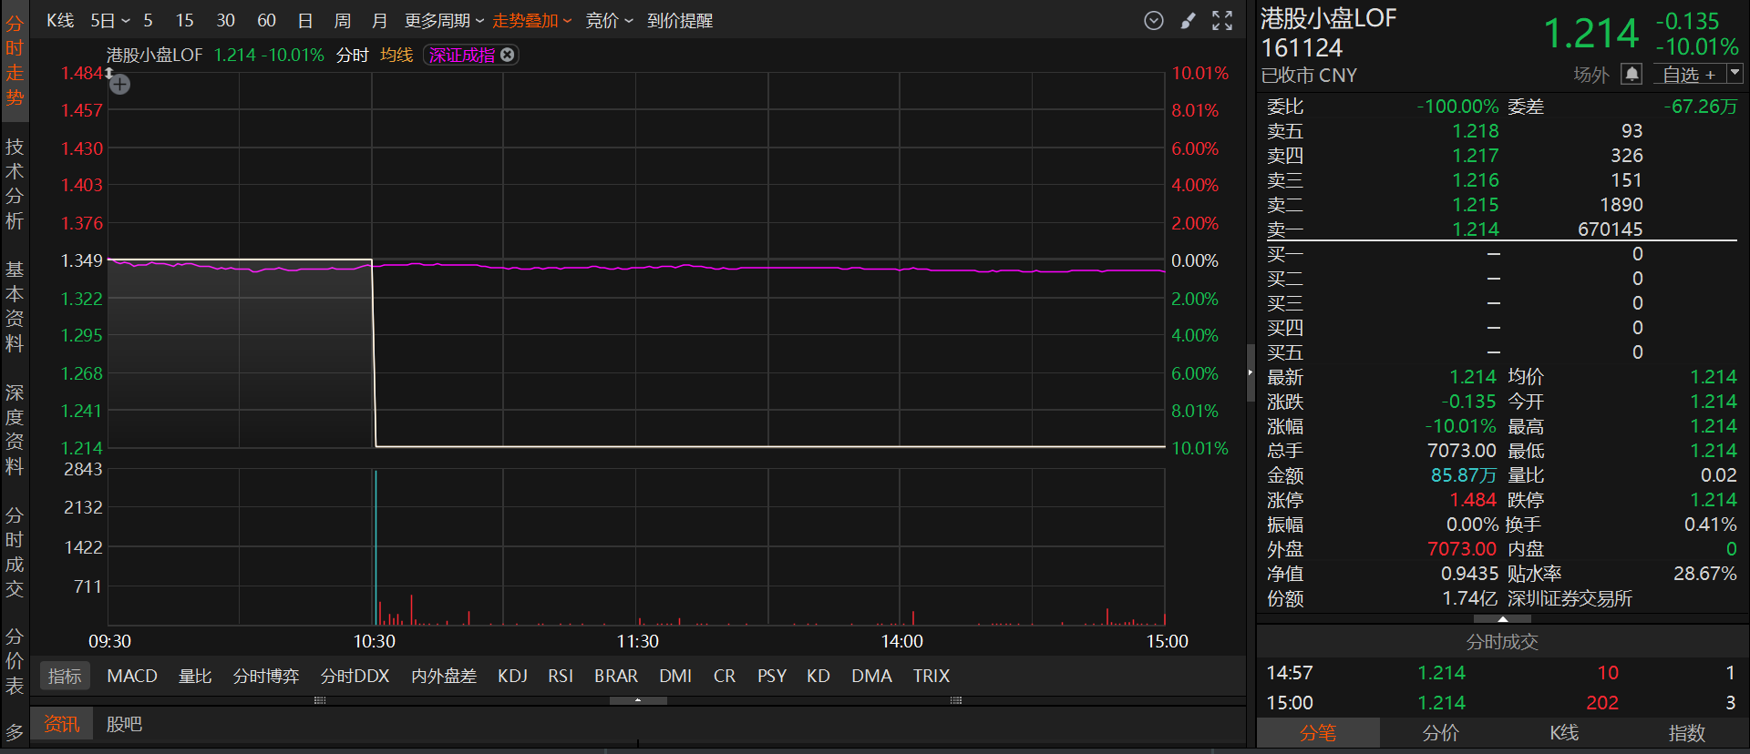Viewport: 1750px width, 754px height.
Task: Expand bottom panel using center divider handle
Action: 638,700
